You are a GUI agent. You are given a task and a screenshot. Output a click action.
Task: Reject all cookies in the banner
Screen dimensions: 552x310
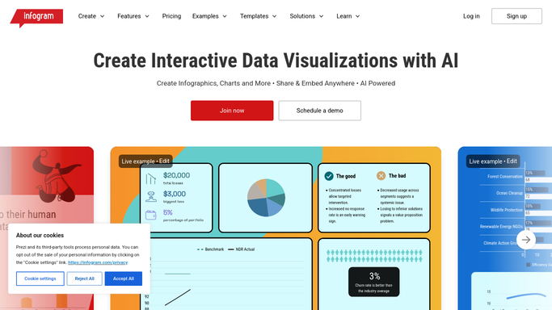[85, 279]
